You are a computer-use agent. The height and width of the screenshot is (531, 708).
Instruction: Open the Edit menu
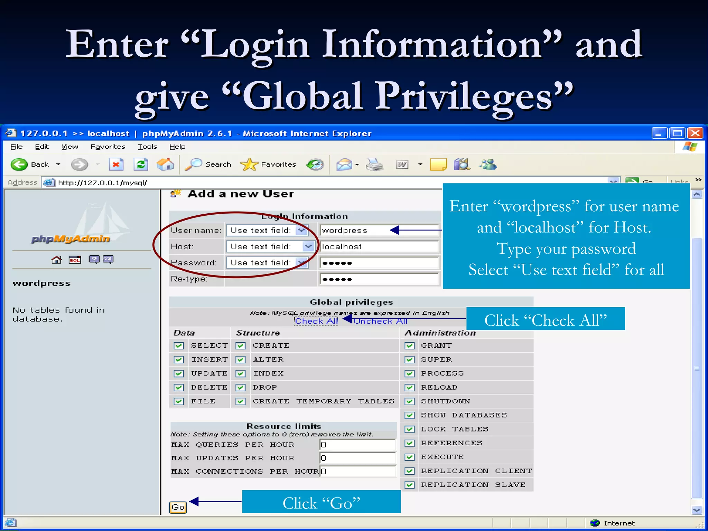click(42, 147)
